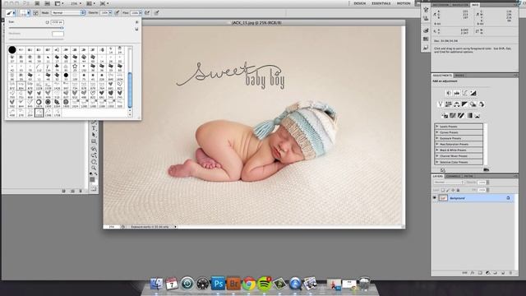
Task: Open the Screen Mode dropdown
Action: coord(104,3)
